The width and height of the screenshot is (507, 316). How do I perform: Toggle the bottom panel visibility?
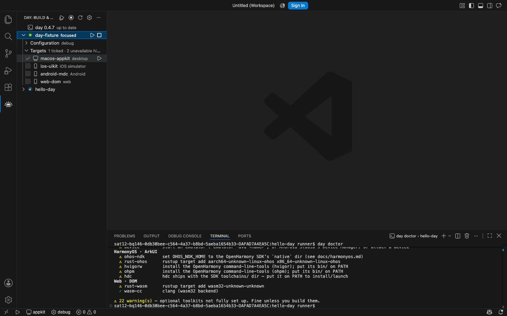(481, 6)
